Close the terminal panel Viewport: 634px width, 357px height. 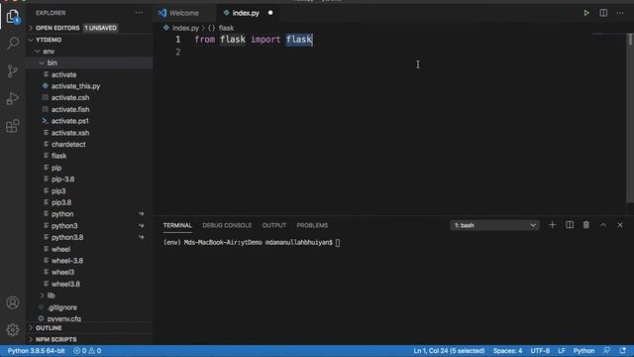coord(620,225)
